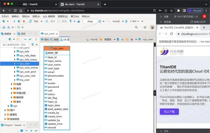Click the plus icon in Project panel
Screen dimensions: 210x133
pyautogui.click(x=31, y=131)
